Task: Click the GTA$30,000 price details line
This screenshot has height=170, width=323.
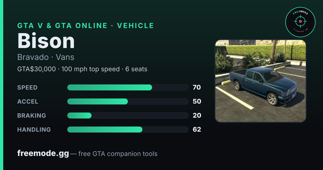Action: [82, 69]
